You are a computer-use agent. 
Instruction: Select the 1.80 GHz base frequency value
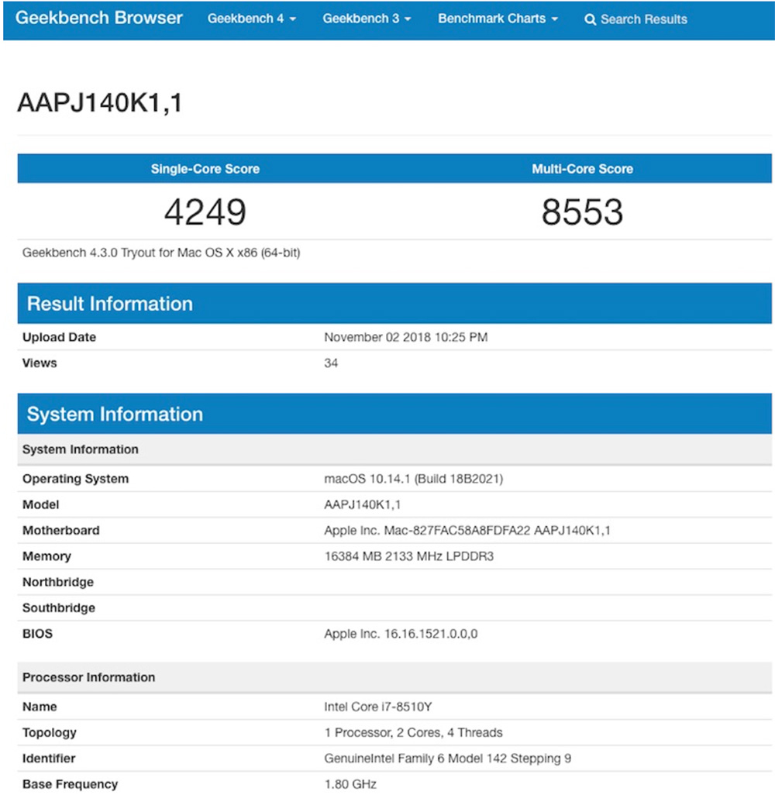[350, 784]
